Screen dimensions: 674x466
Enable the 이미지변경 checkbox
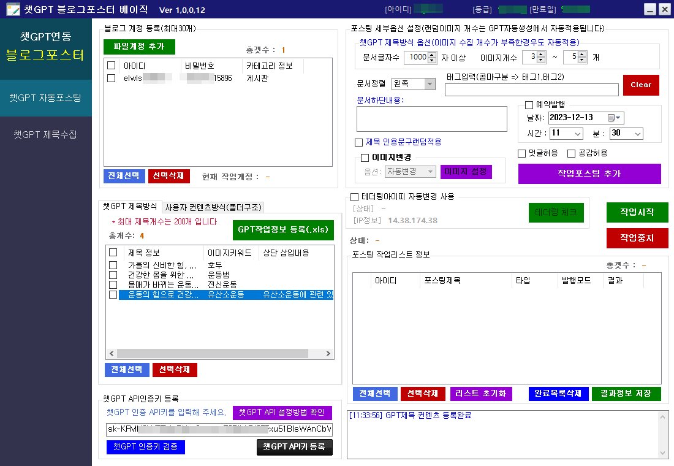click(x=365, y=158)
